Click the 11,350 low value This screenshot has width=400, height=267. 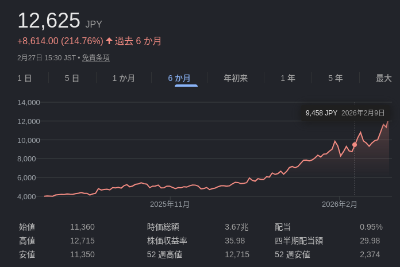[82, 254]
